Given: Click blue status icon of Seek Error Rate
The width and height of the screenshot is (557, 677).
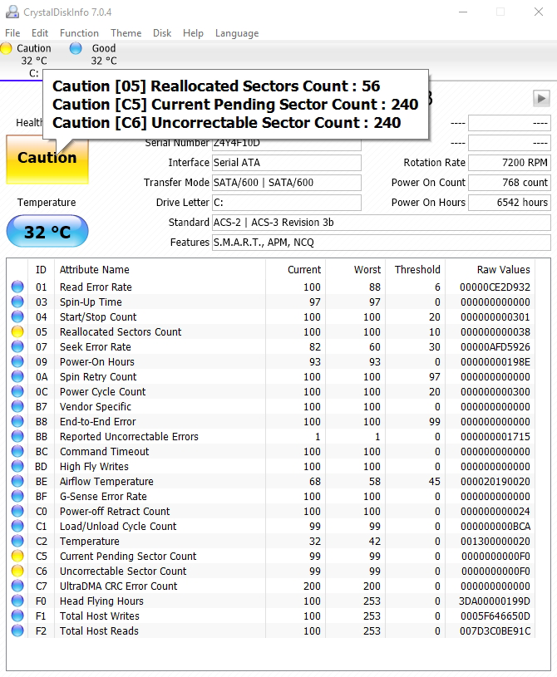Looking at the screenshot, I should [x=17, y=346].
